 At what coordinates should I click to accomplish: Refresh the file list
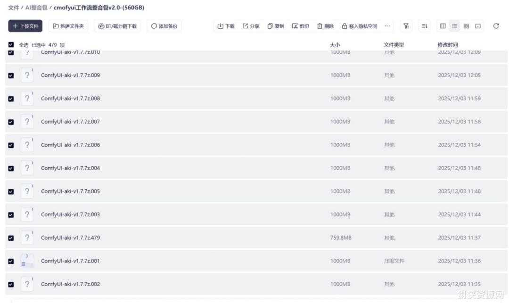[496, 26]
